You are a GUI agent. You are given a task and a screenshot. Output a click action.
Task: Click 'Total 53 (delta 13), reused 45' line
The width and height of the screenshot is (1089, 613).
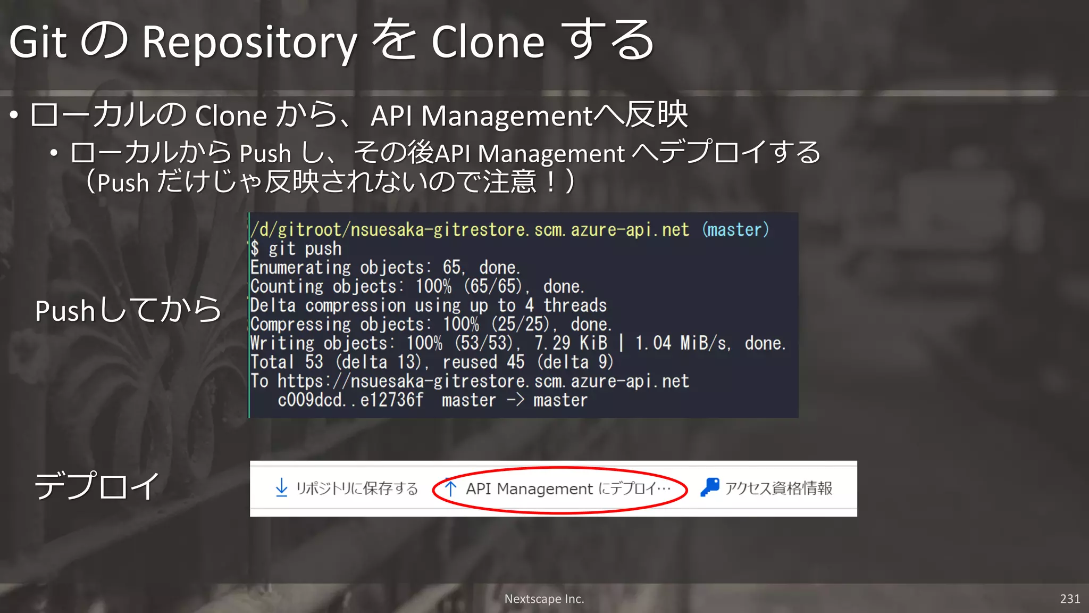tap(432, 362)
